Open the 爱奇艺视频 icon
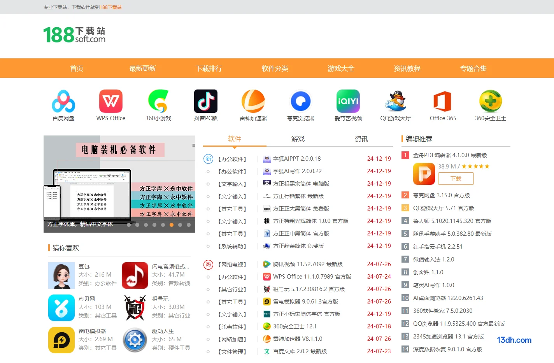 pos(348,101)
